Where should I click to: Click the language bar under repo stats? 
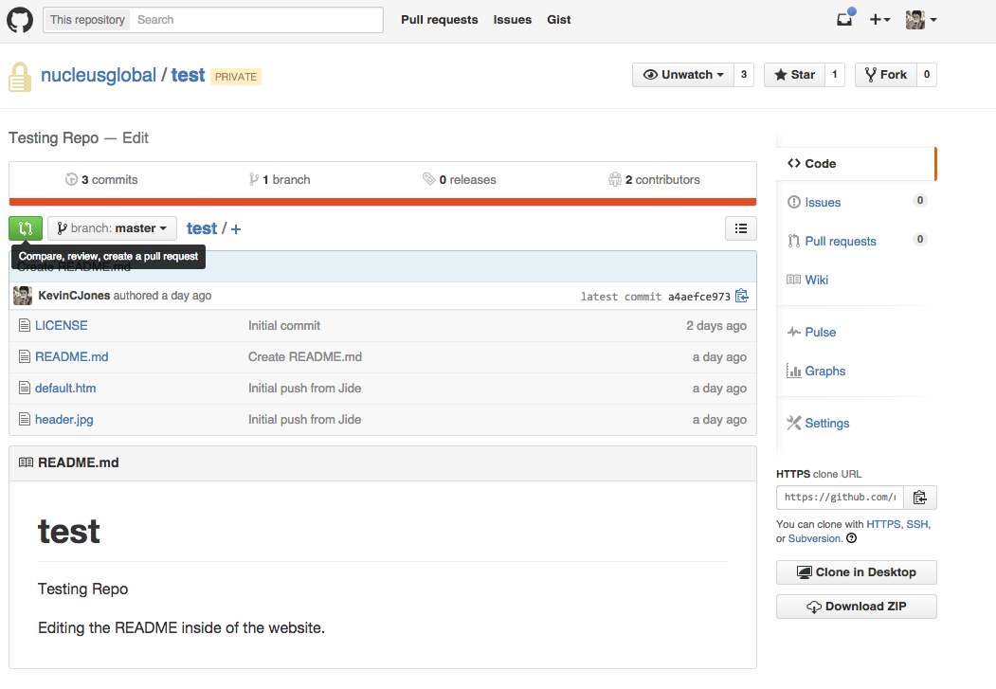click(x=383, y=202)
